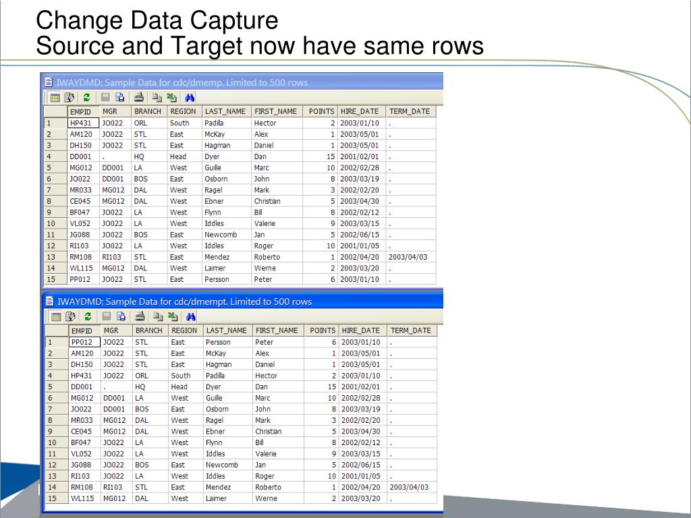Click the HQ branch cell in dmempt window
Viewport: 691px width, 518px height.
point(150,386)
